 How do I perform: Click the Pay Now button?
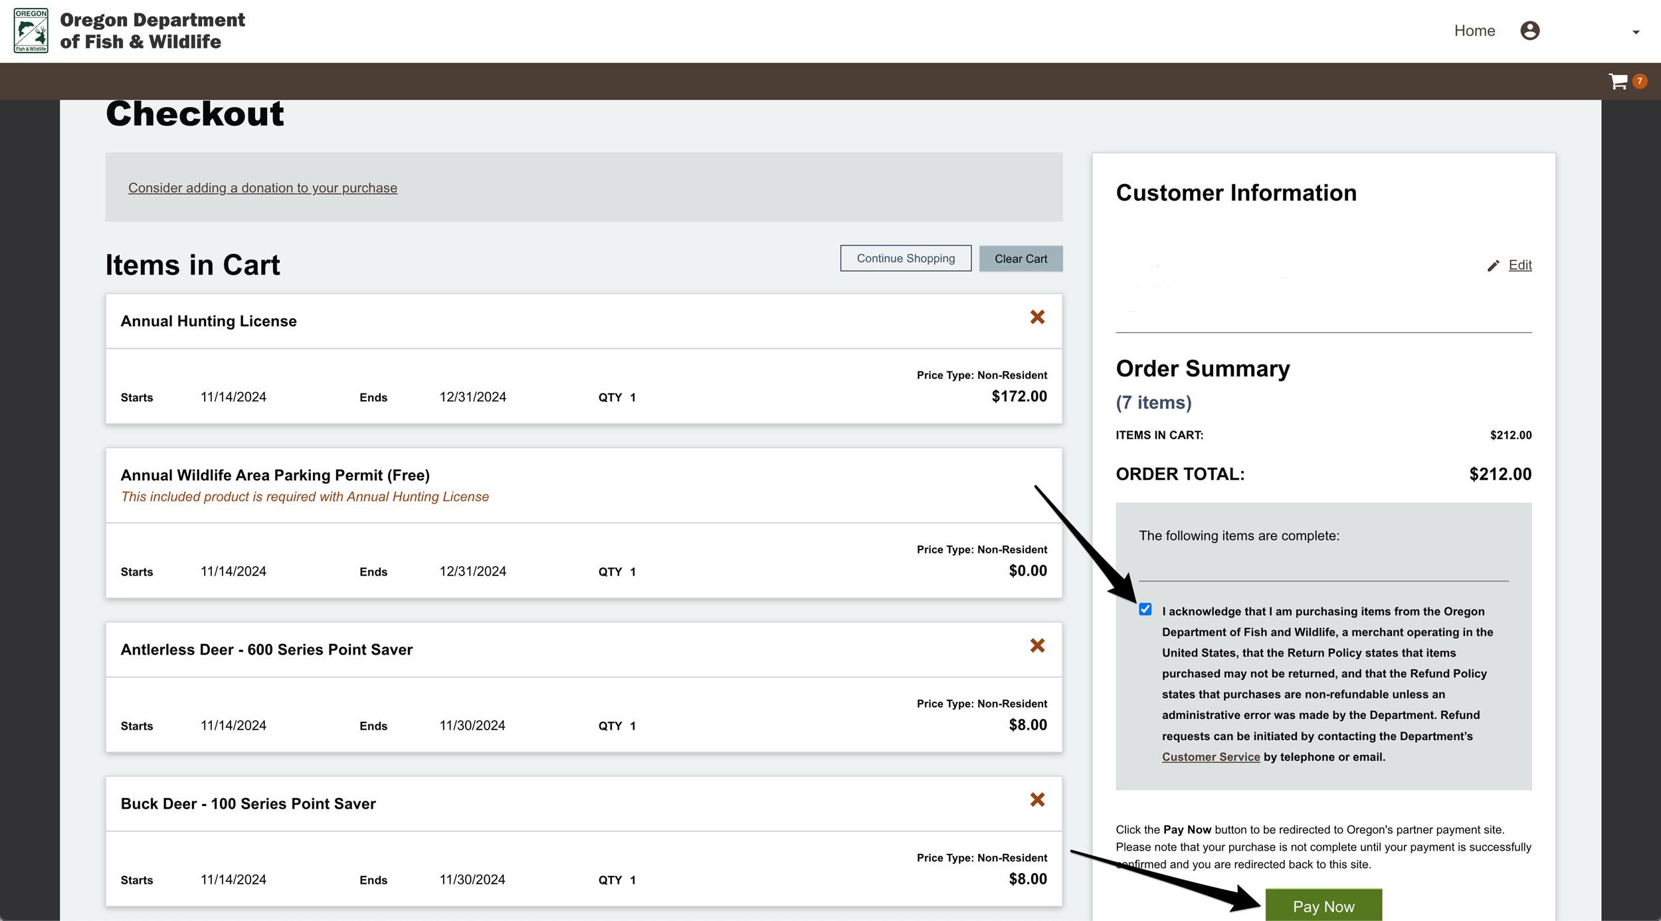[1323, 906]
